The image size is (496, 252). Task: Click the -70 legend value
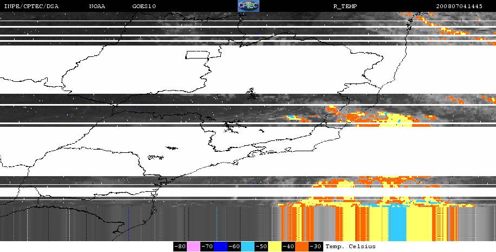coord(207,247)
